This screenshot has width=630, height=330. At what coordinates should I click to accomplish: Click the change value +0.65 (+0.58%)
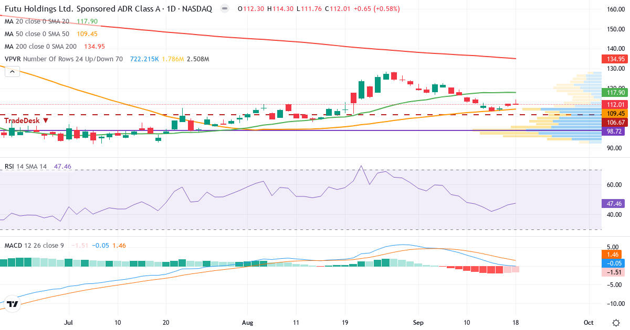[377, 9]
